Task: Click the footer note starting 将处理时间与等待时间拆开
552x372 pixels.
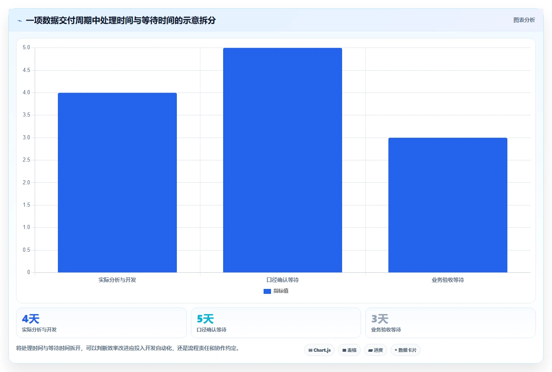Action: (x=128, y=348)
